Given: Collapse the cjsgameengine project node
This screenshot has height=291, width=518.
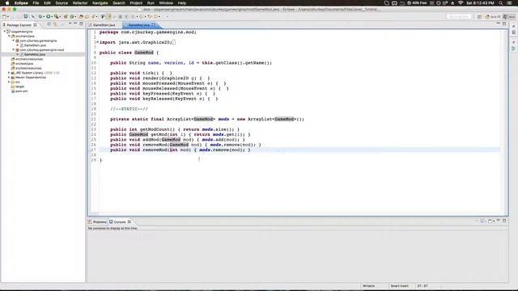Looking at the screenshot, I should (x=5, y=32).
